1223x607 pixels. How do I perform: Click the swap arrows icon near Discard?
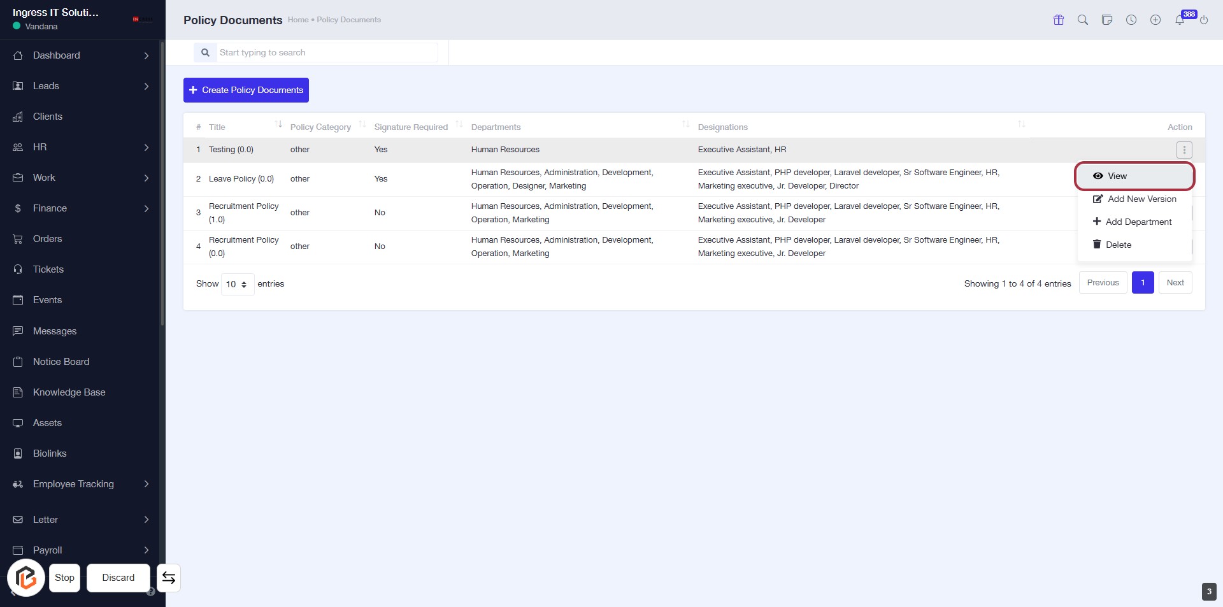[169, 578]
